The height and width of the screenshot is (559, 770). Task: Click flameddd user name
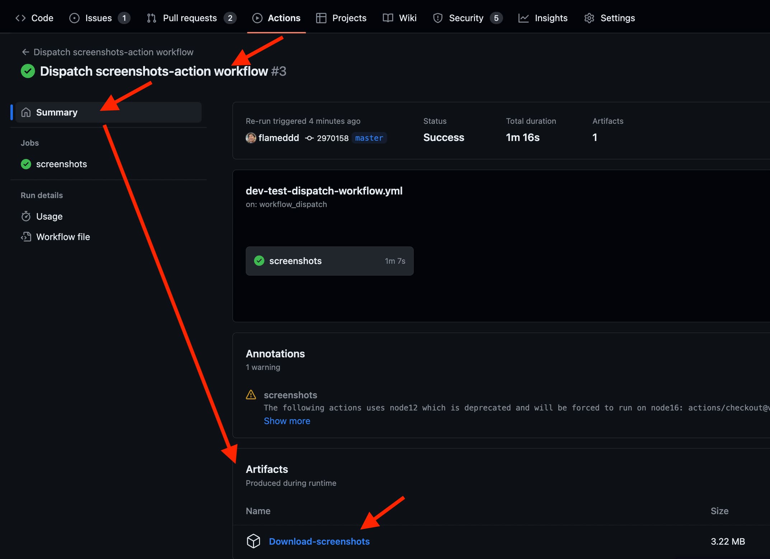pos(278,138)
